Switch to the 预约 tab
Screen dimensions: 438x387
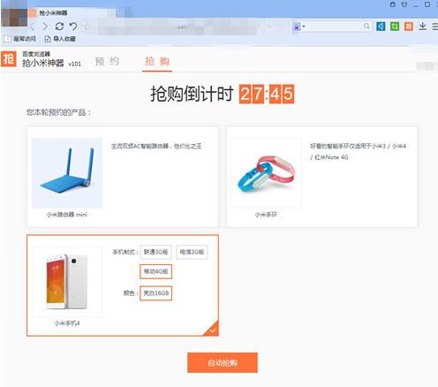107,62
